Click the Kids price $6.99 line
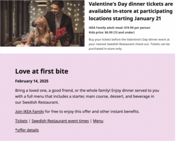This screenshot has height=142, width=176. click(x=112, y=32)
